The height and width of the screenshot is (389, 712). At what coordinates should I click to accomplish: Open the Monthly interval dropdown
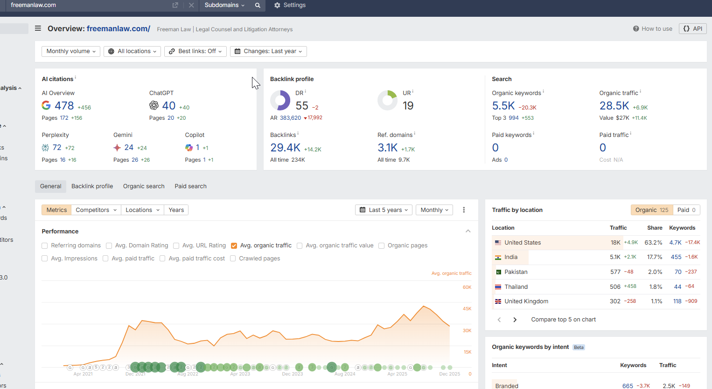pyautogui.click(x=434, y=210)
